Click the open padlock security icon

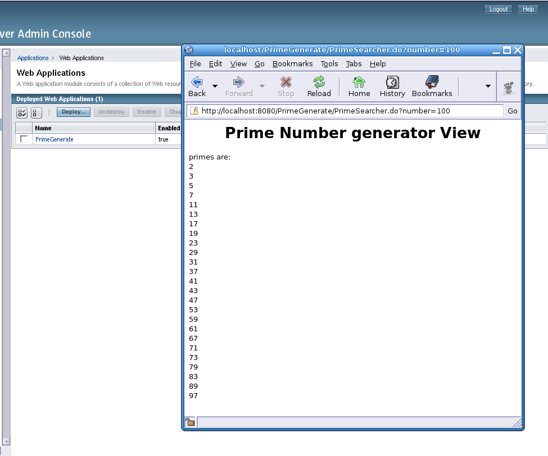(x=190, y=422)
